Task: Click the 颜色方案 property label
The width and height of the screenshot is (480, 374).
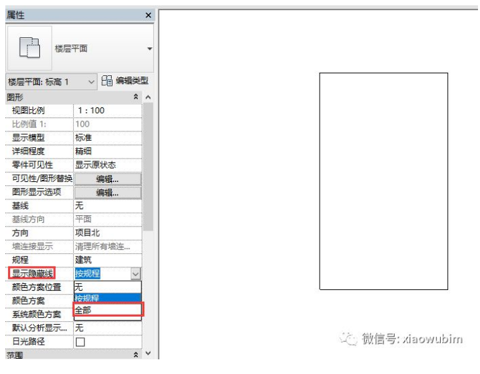Action: tap(28, 301)
